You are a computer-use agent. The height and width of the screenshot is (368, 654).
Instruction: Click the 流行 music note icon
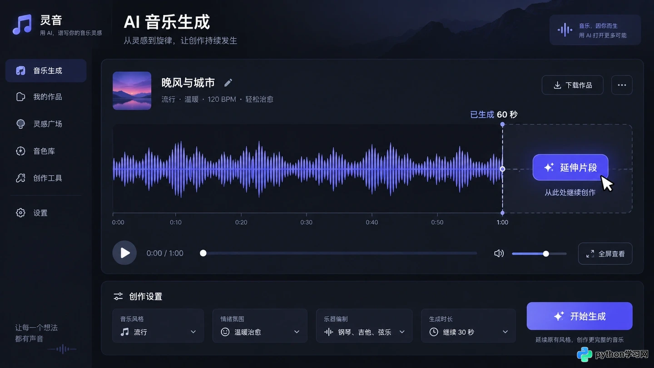[124, 332]
